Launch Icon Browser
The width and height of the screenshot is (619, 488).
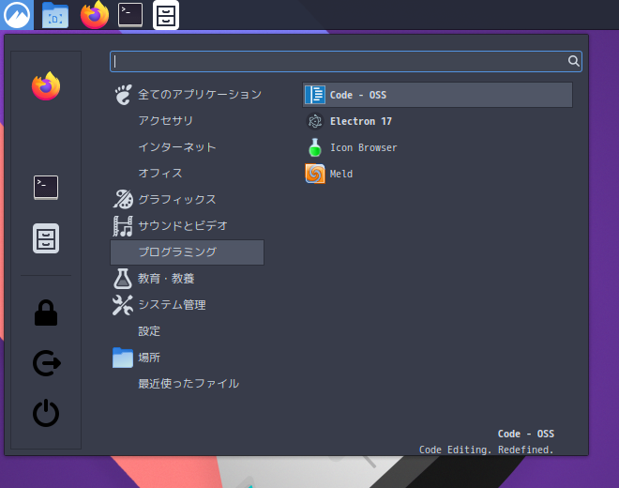tap(437, 147)
